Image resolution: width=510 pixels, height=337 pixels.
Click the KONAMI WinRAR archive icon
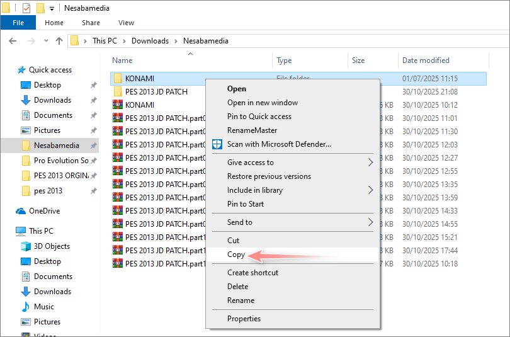(118, 105)
